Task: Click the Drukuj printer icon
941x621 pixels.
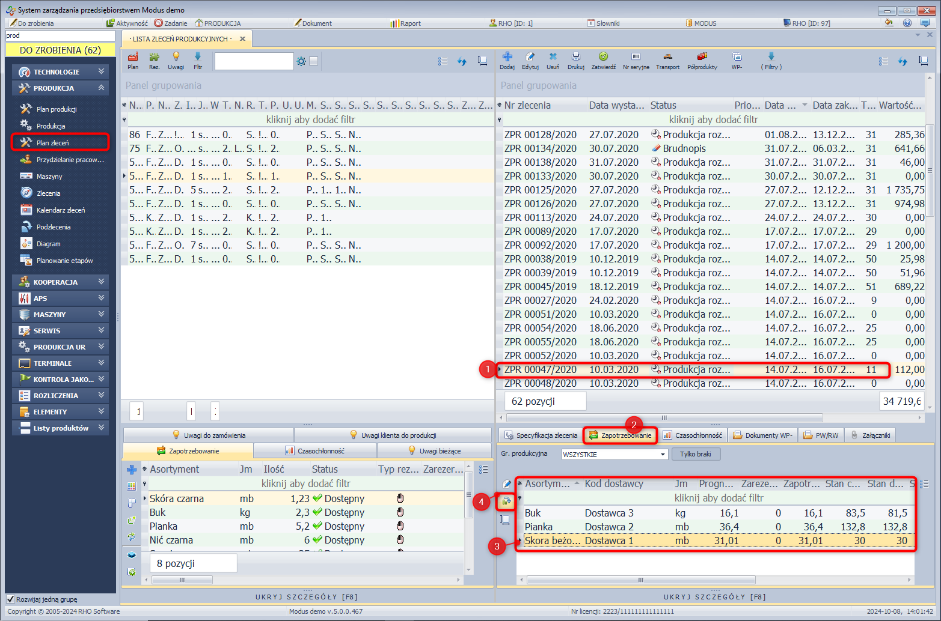Action: [575, 57]
